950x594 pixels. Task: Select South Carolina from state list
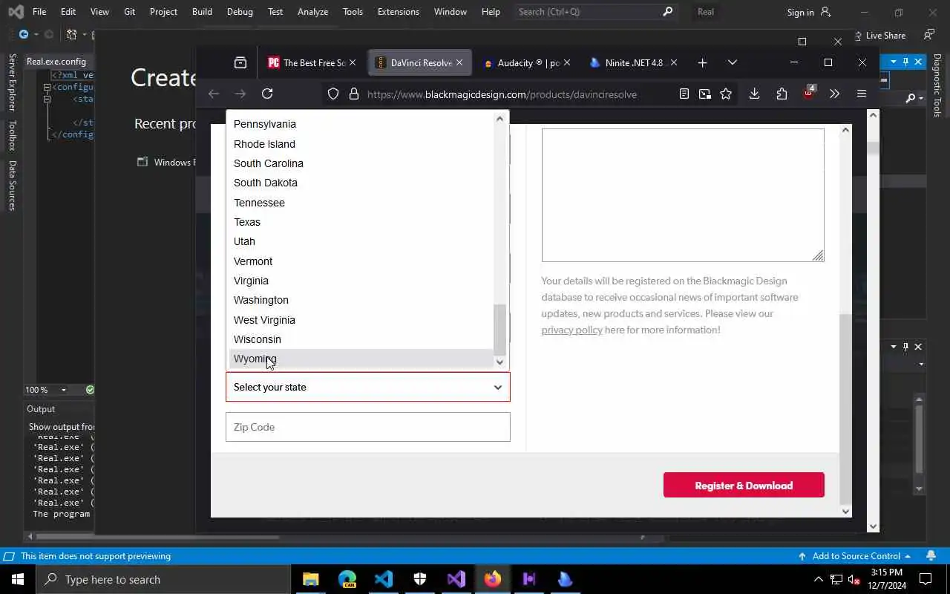click(x=361, y=163)
